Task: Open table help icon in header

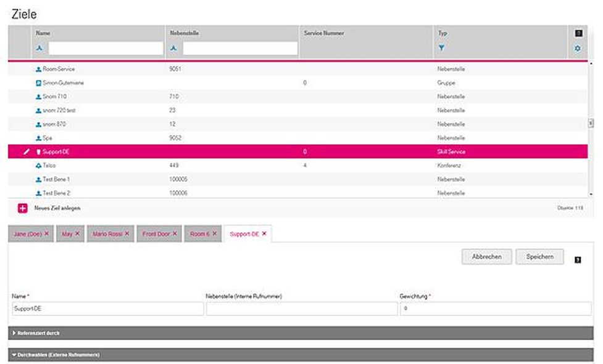Action: click(578, 33)
